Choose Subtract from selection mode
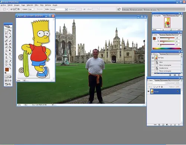The image size is (186, 145). (x=16, y=9)
